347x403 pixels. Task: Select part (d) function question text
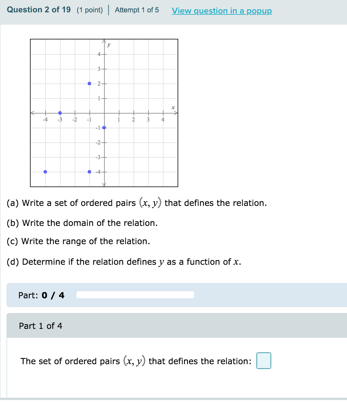[124, 262]
